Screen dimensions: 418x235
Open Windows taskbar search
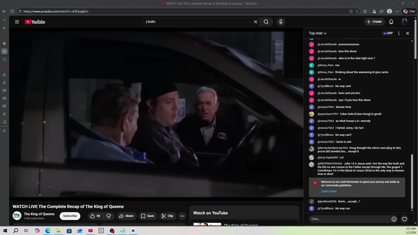(x=16, y=231)
